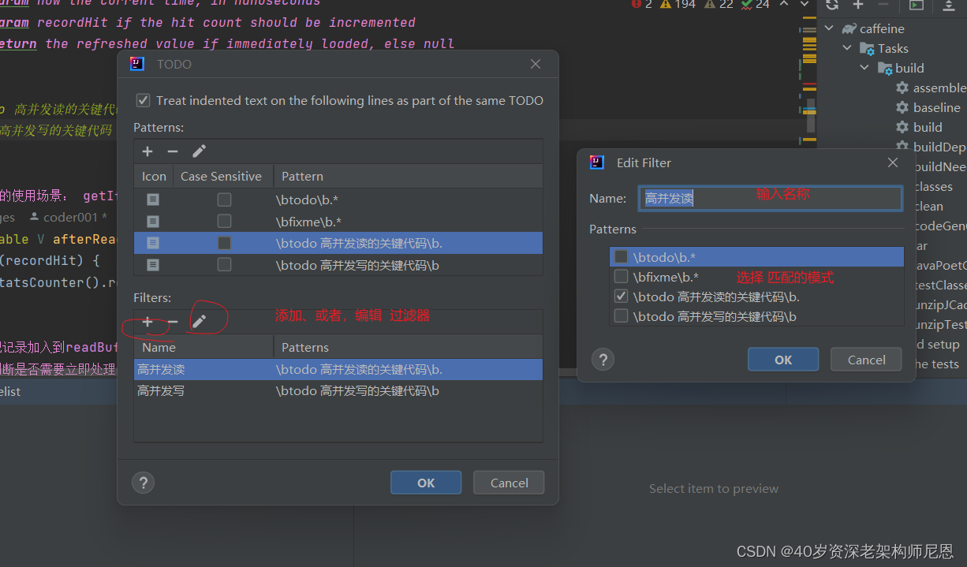Viewport: 967px width, 567px height.
Task: Click the icon of the 高并发写 pattern row
Action: click(153, 265)
